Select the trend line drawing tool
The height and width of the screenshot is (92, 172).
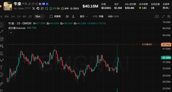tap(2, 32)
